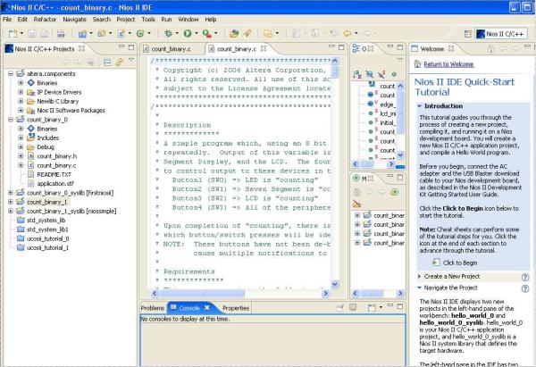This screenshot has height=367, width=536.
Task: Click the green Run button icon
Action: coord(188,33)
